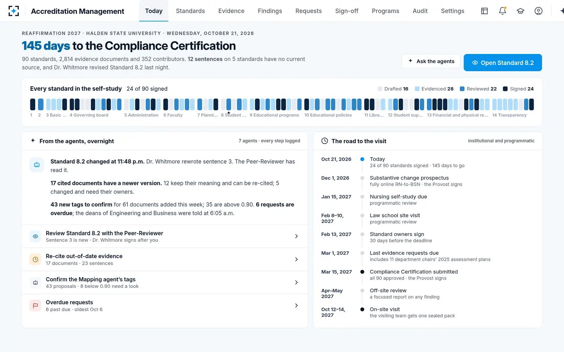The width and height of the screenshot is (564, 352).
Task: Click the Drafted legend swatch
Action: pos(380,89)
